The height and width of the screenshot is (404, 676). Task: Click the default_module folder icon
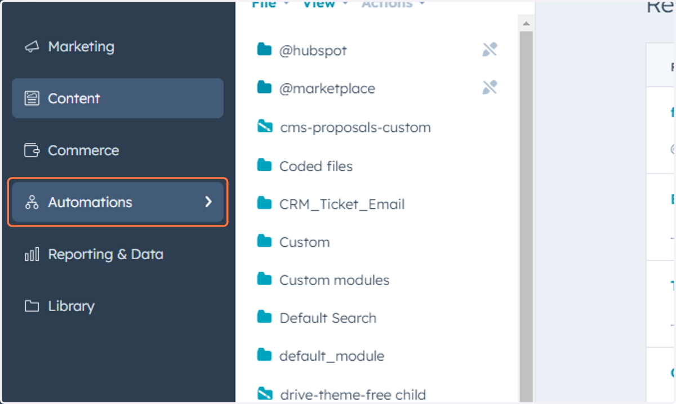(264, 355)
